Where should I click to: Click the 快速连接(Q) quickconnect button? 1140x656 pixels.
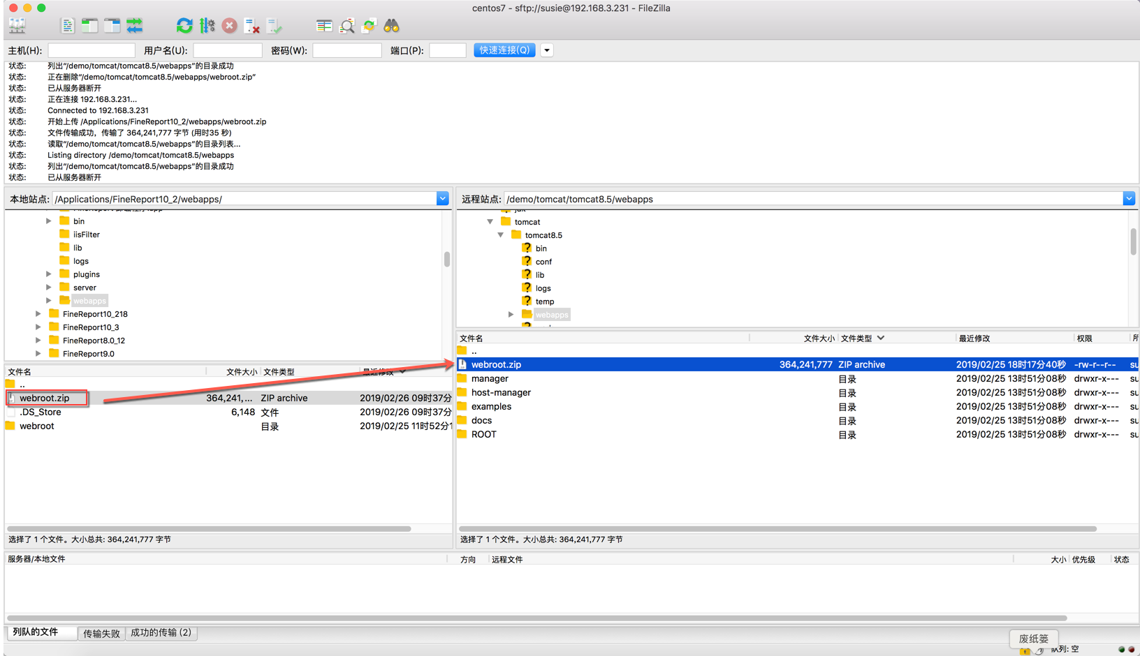click(x=504, y=50)
